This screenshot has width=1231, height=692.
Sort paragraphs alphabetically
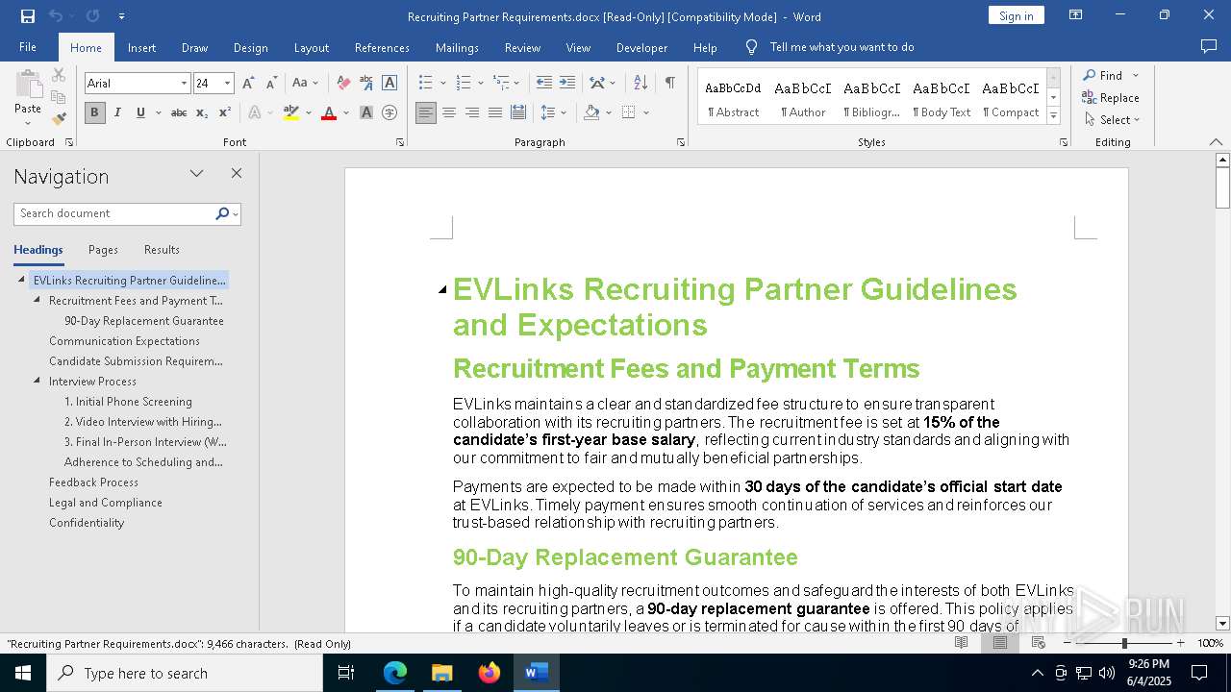coord(641,84)
